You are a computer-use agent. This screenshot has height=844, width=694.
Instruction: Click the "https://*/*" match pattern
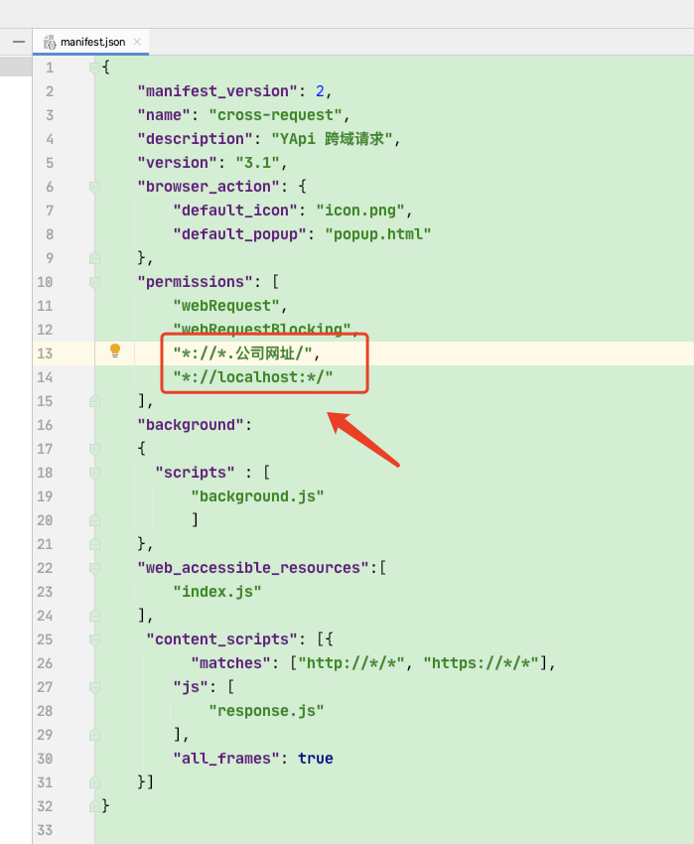tap(481, 663)
